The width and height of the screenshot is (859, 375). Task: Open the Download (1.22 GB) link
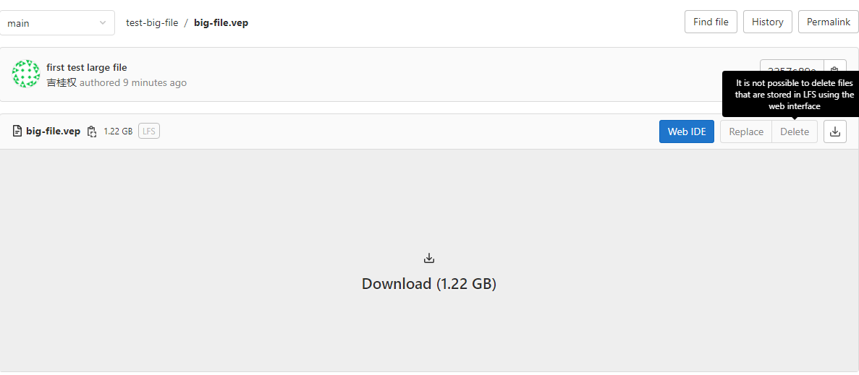pos(429,284)
